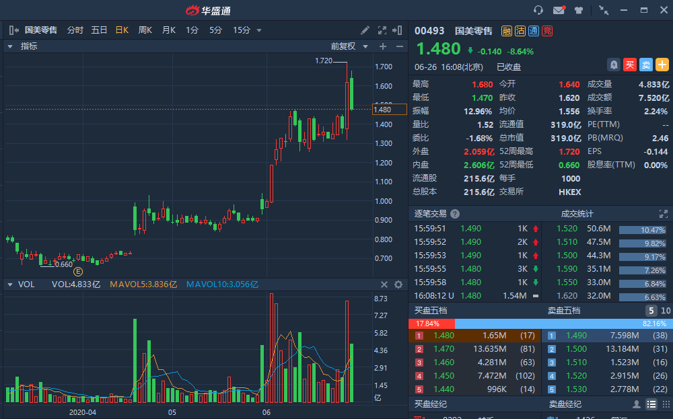Set a price alert bell
This screenshot has height=419, width=673.
(614, 65)
